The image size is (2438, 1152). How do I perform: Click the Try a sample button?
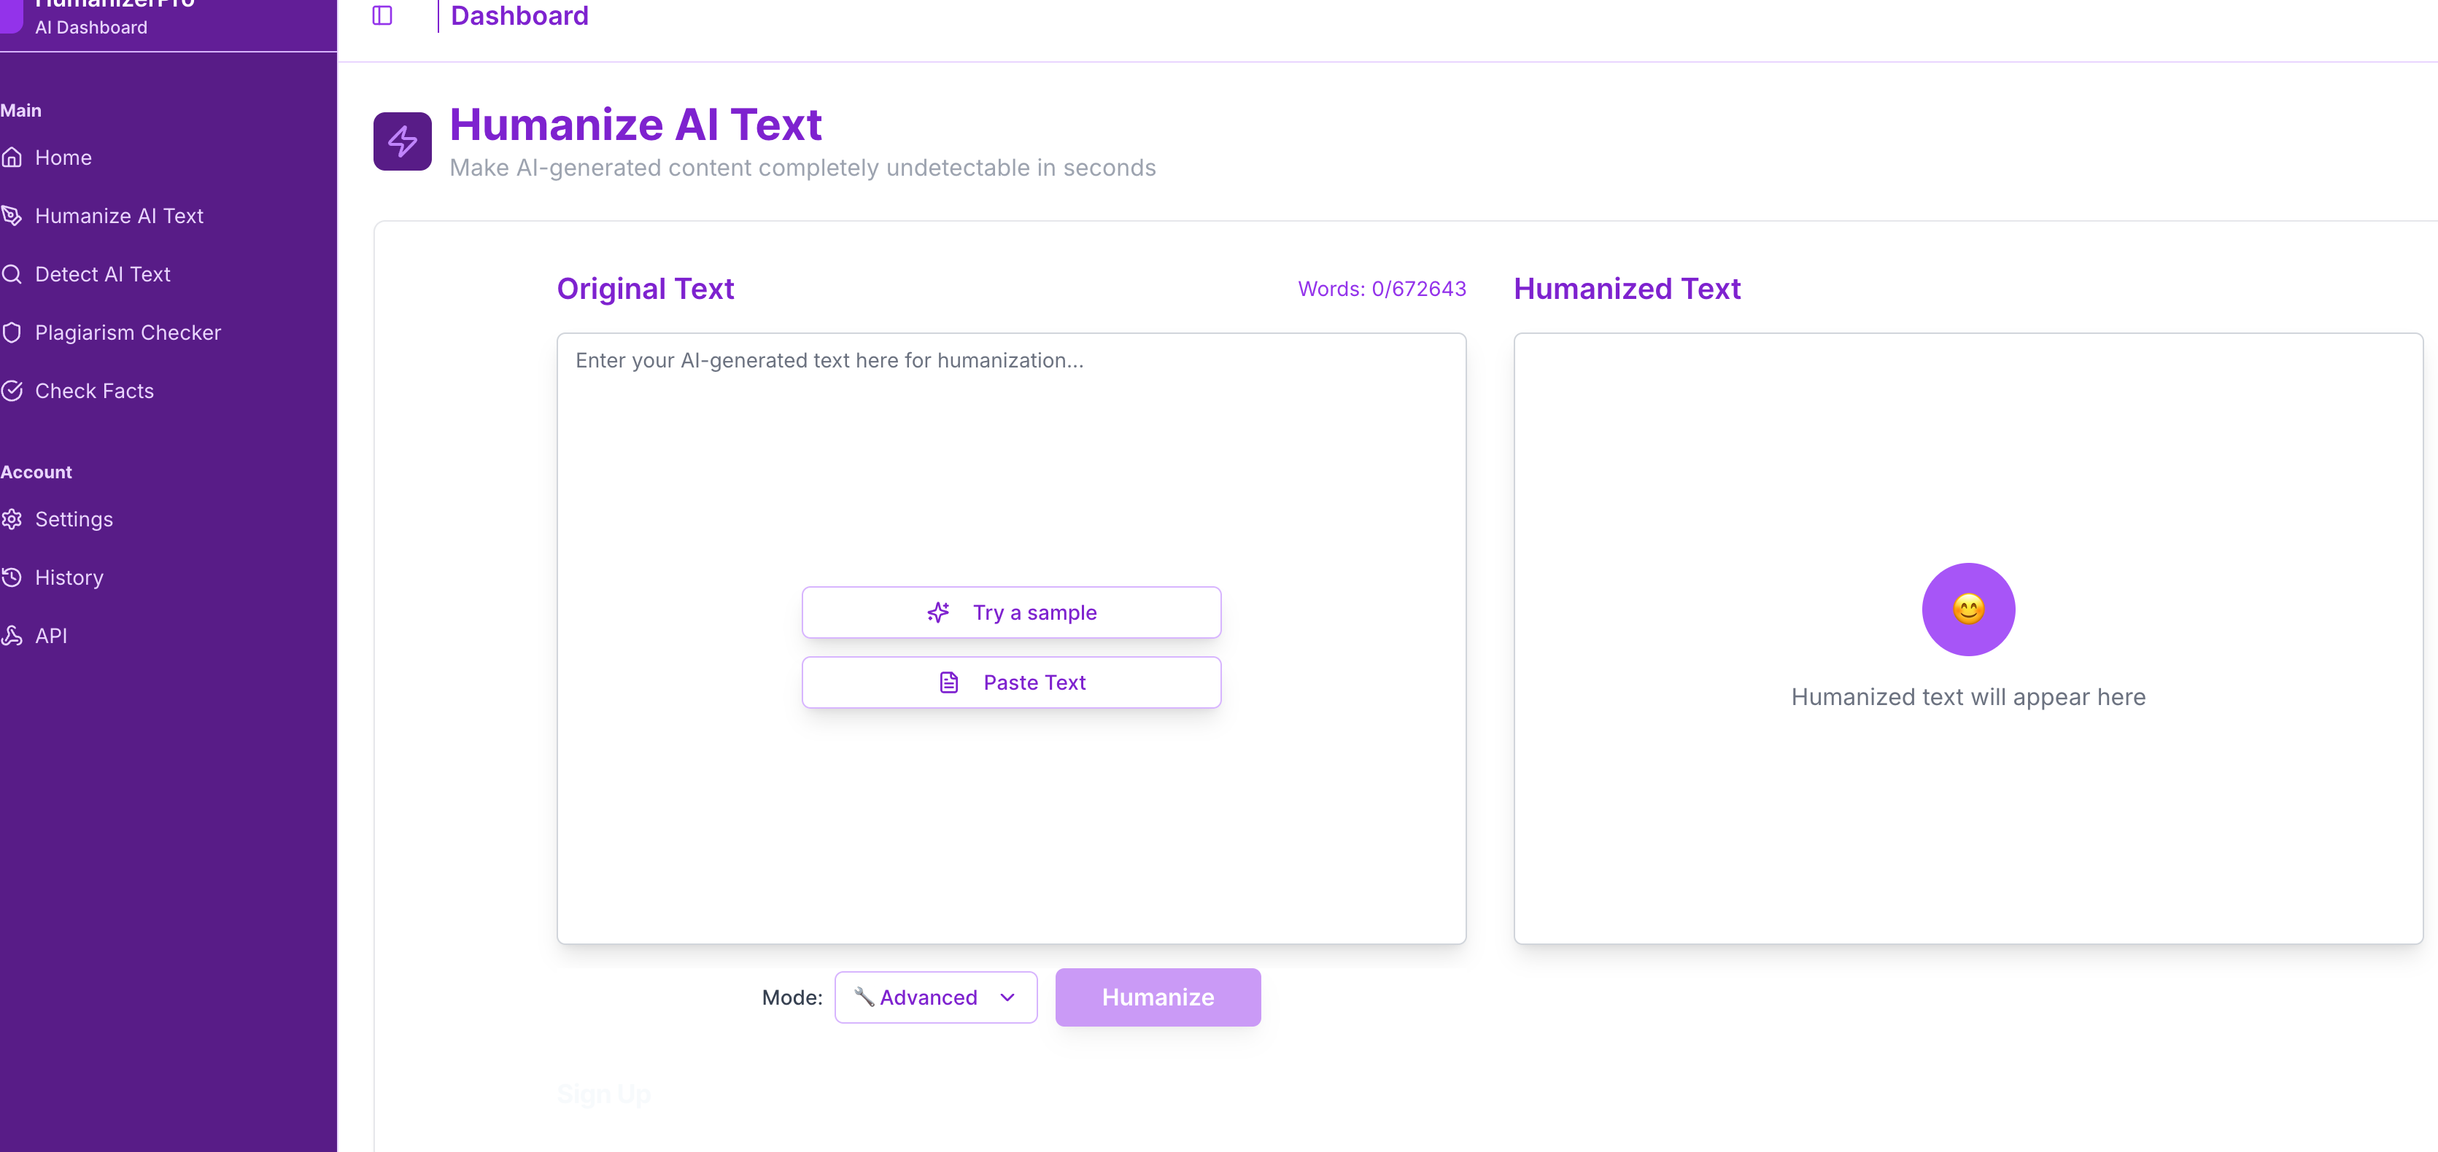(1011, 613)
